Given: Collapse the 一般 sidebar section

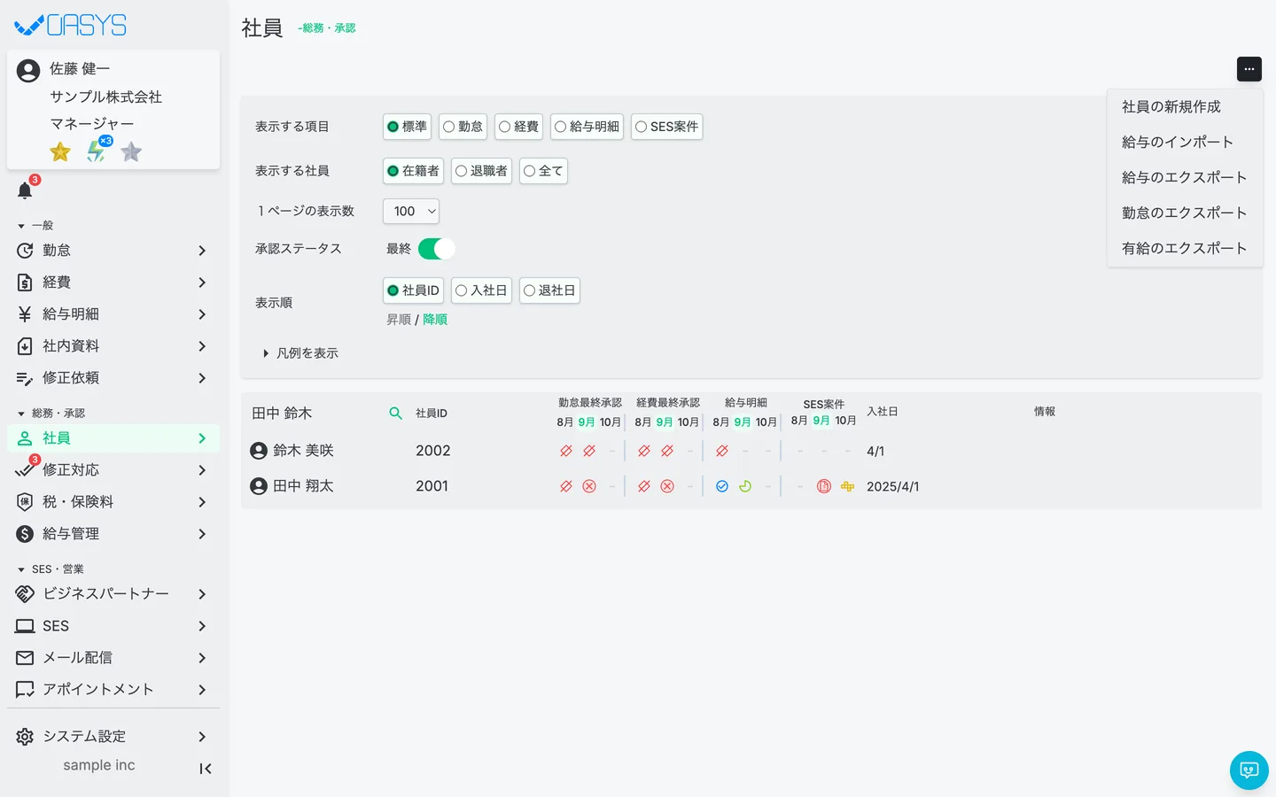Looking at the screenshot, I should [35, 226].
